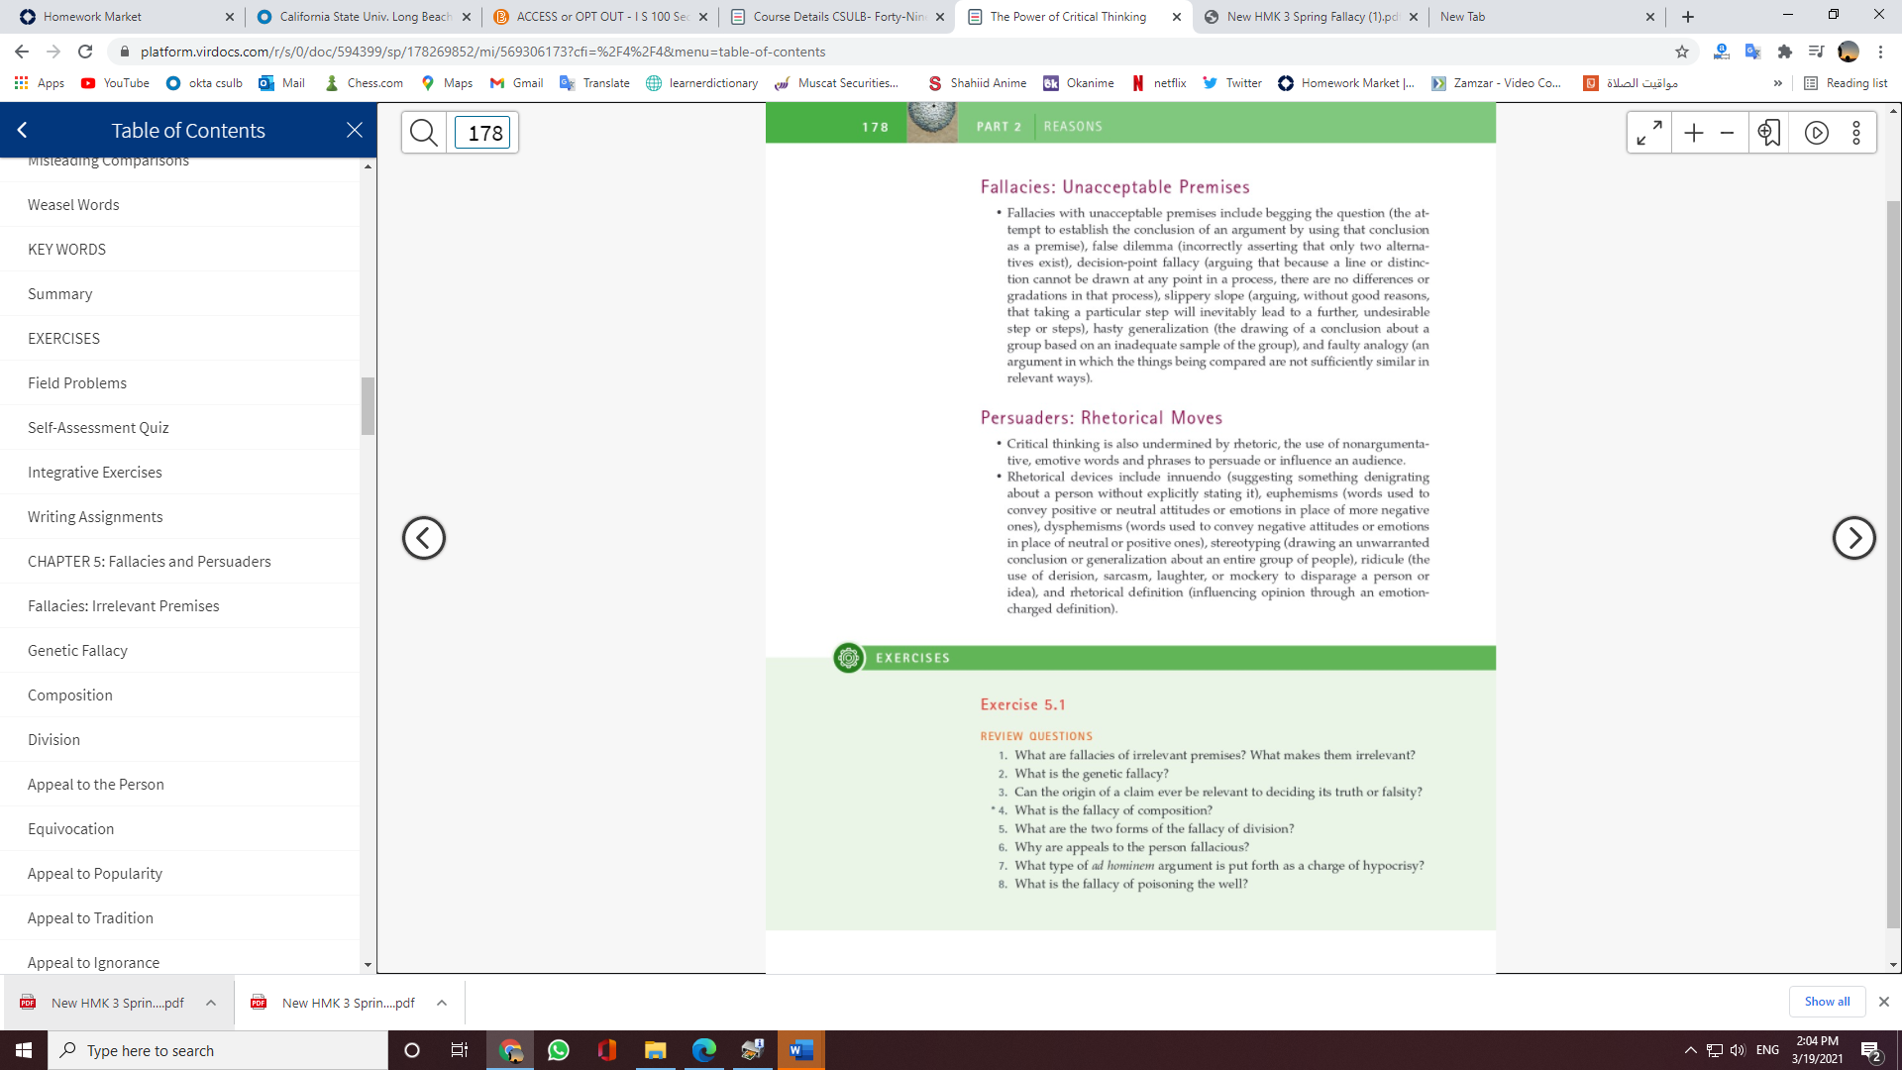Close the Table of Contents panel
Image resolution: width=1902 pixels, height=1070 pixels.
tap(355, 130)
